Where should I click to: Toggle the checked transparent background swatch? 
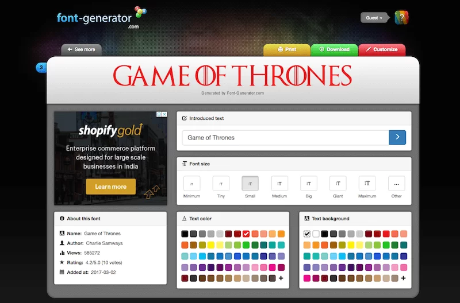tap(307, 234)
